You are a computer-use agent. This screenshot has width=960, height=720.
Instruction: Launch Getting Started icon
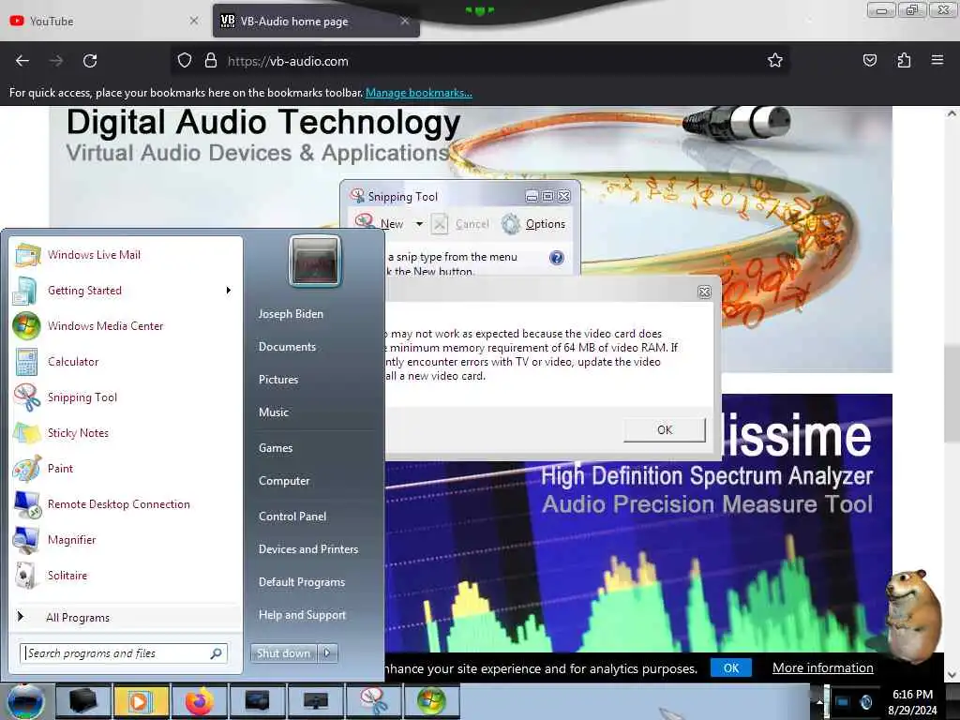tap(27, 291)
